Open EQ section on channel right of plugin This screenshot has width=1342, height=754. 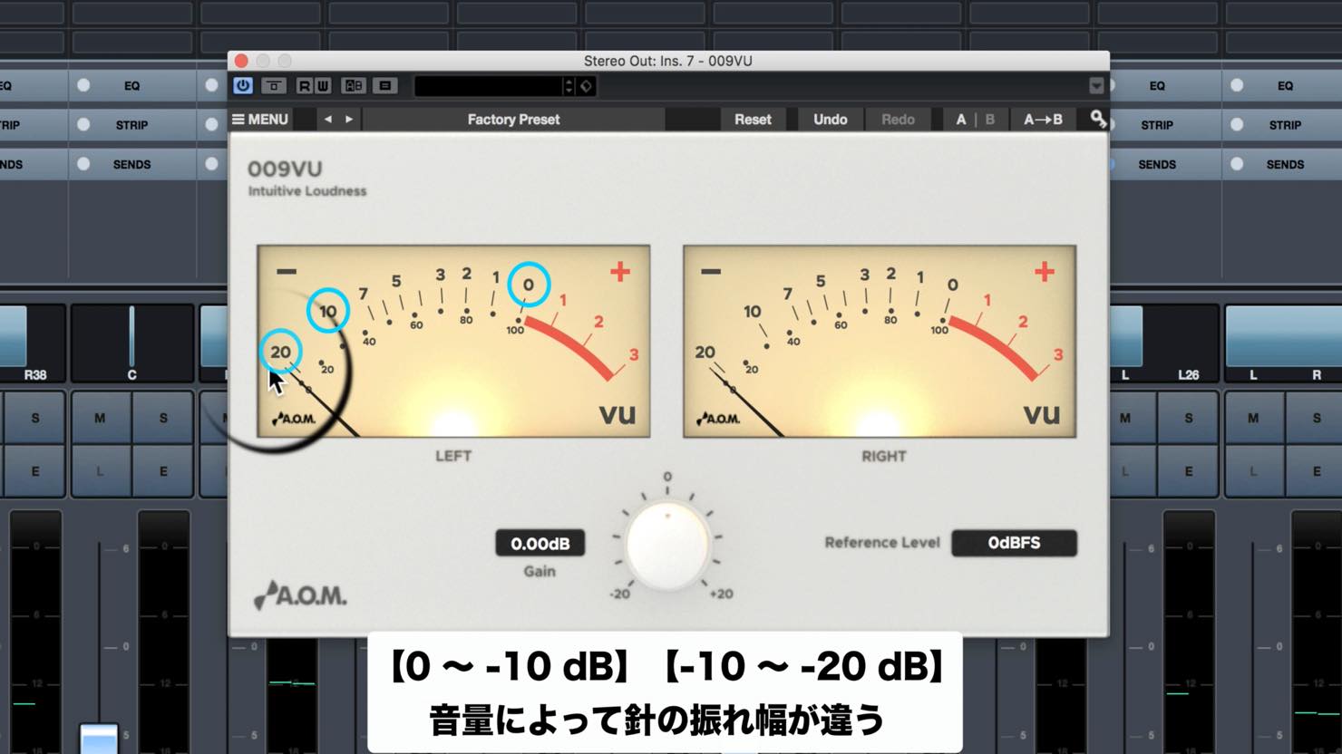click(1157, 85)
